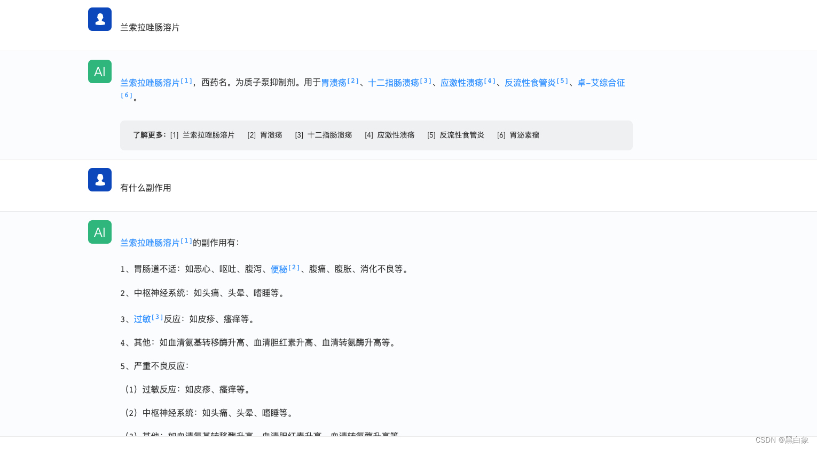Open the 胃溃疡 link
This screenshot has height=449, width=817.
coord(334,83)
